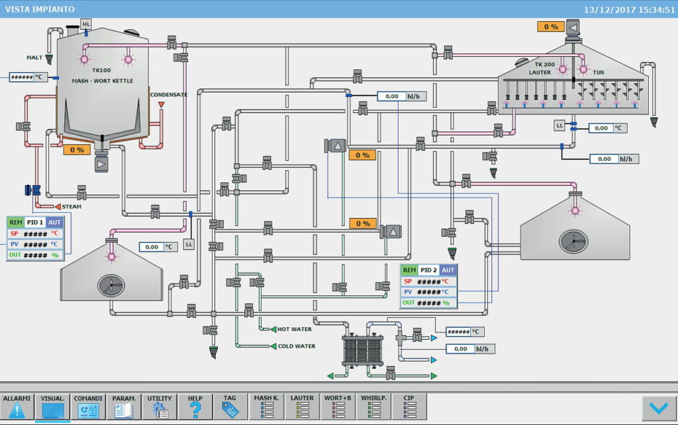Click the TK100 MASH - WORT KETTLE label

click(103, 75)
